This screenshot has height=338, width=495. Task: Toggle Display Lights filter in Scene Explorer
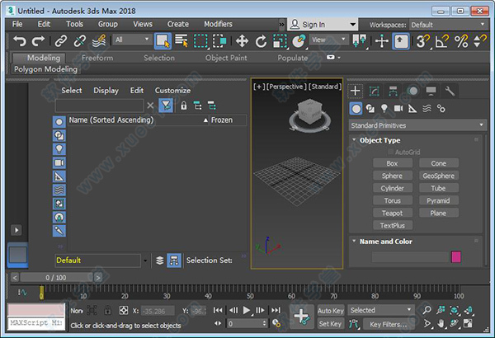point(59,149)
